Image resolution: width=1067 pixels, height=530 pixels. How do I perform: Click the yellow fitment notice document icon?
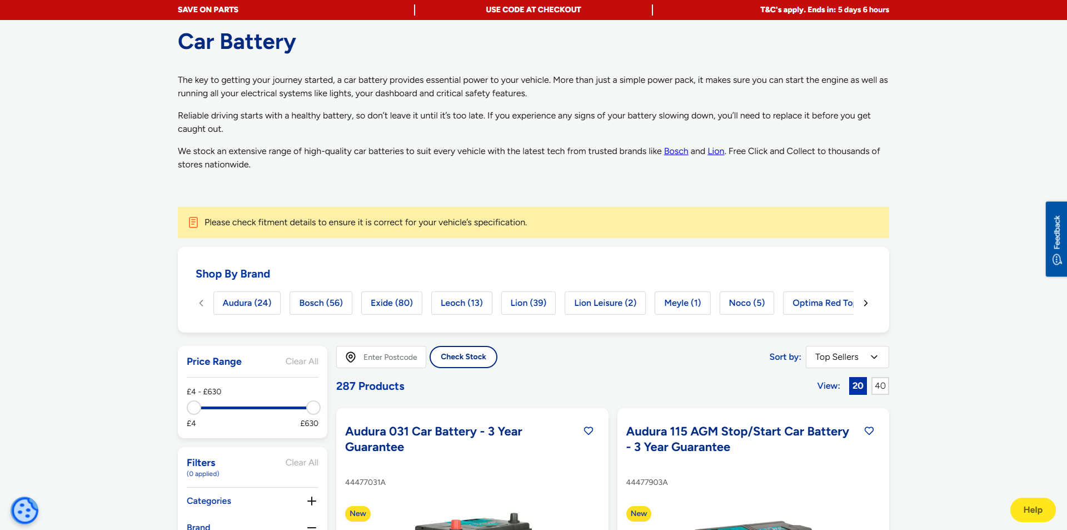click(x=193, y=222)
